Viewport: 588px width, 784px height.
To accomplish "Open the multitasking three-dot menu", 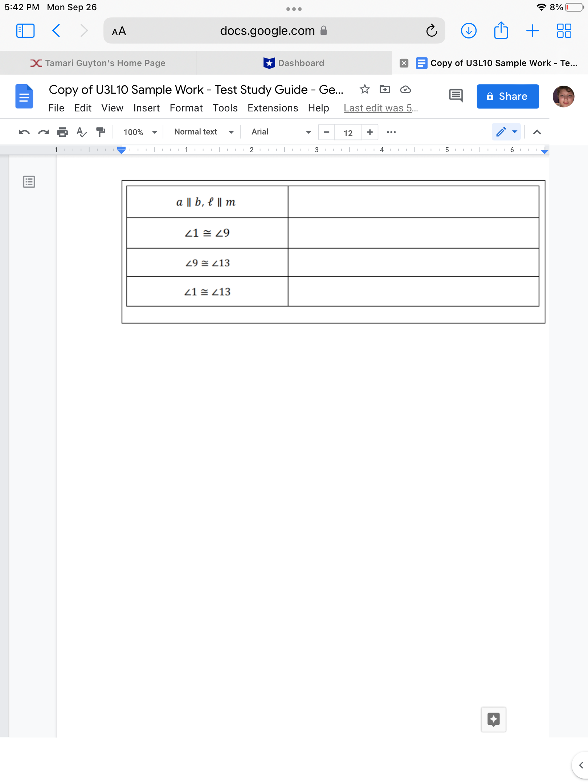I will [x=294, y=9].
